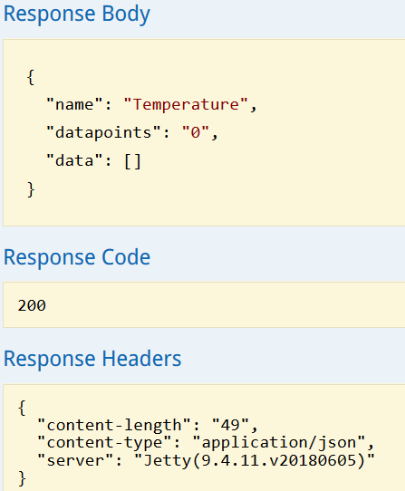The image size is (405, 491).
Task: Click the "name" key in response body
Action: click(74, 104)
